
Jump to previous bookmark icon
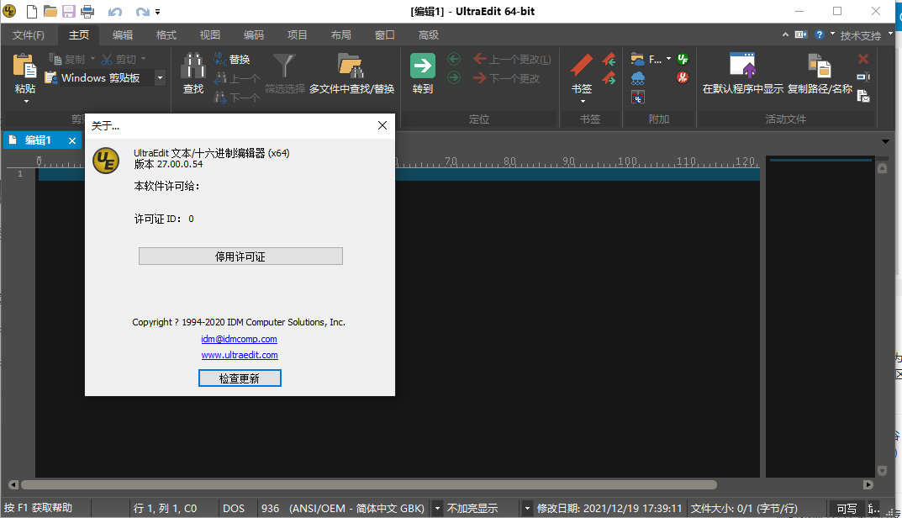pyautogui.click(x=609, y=59)
